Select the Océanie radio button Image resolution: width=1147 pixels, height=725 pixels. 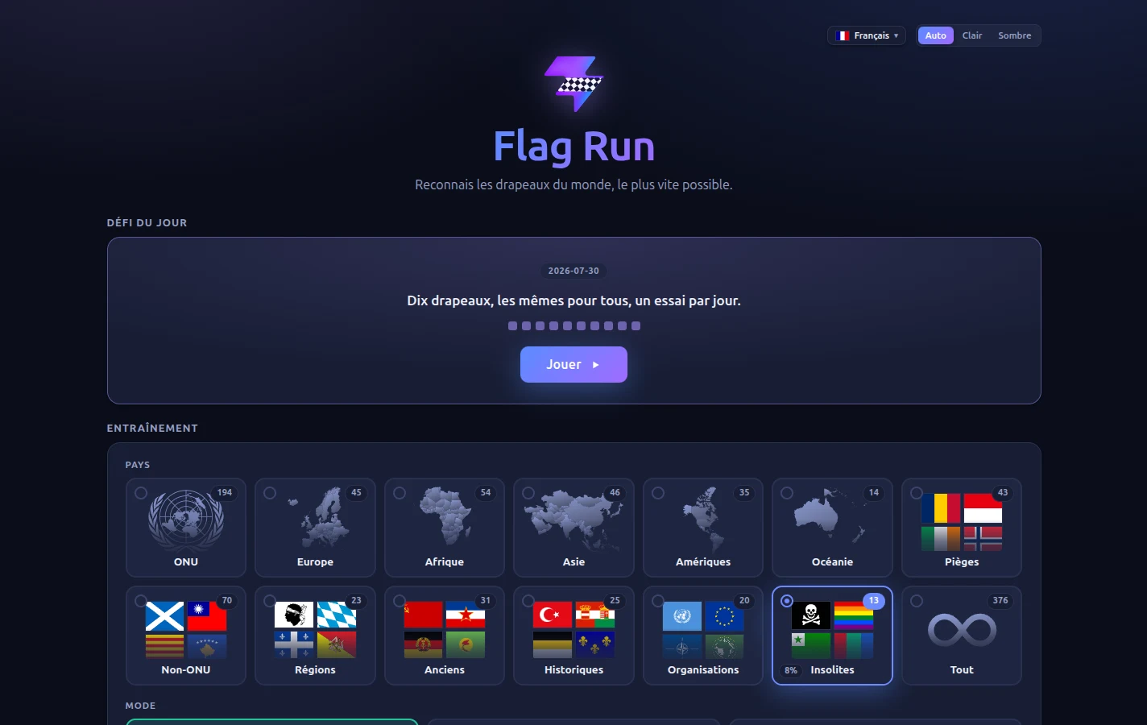click(x=787, y=493)
